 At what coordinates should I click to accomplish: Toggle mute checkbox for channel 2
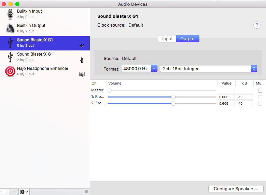tap(260, 103)
